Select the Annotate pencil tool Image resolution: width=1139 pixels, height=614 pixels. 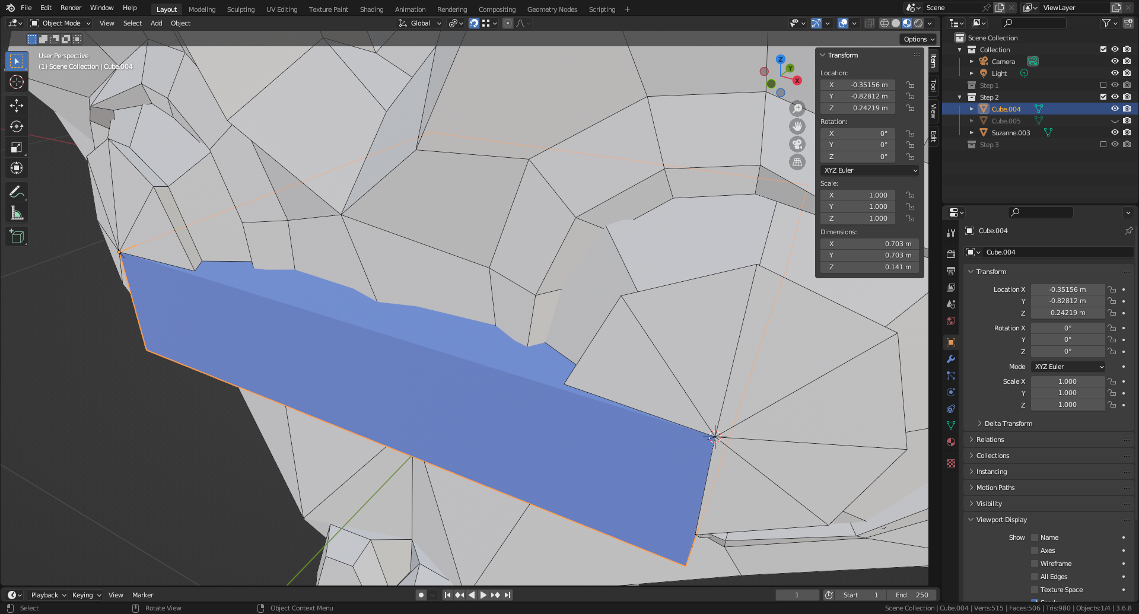point(17,192)
